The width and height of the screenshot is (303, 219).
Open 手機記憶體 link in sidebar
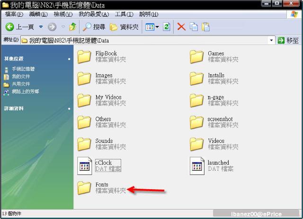23,69
